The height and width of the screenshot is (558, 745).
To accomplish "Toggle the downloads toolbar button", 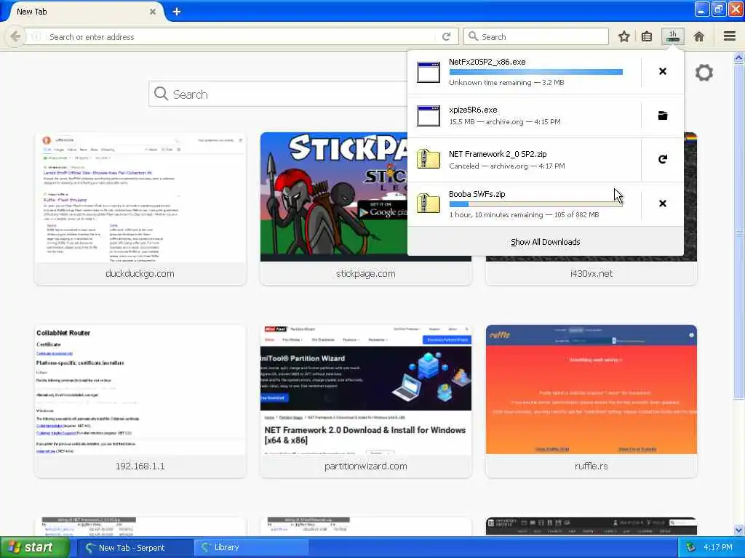I will tap(673, 36).
